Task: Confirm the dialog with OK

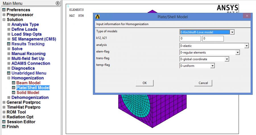Action: [145, 83]
